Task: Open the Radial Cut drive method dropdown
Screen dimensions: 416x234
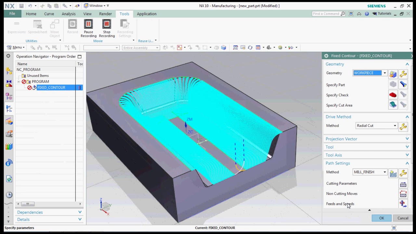Action: [395, 125]
